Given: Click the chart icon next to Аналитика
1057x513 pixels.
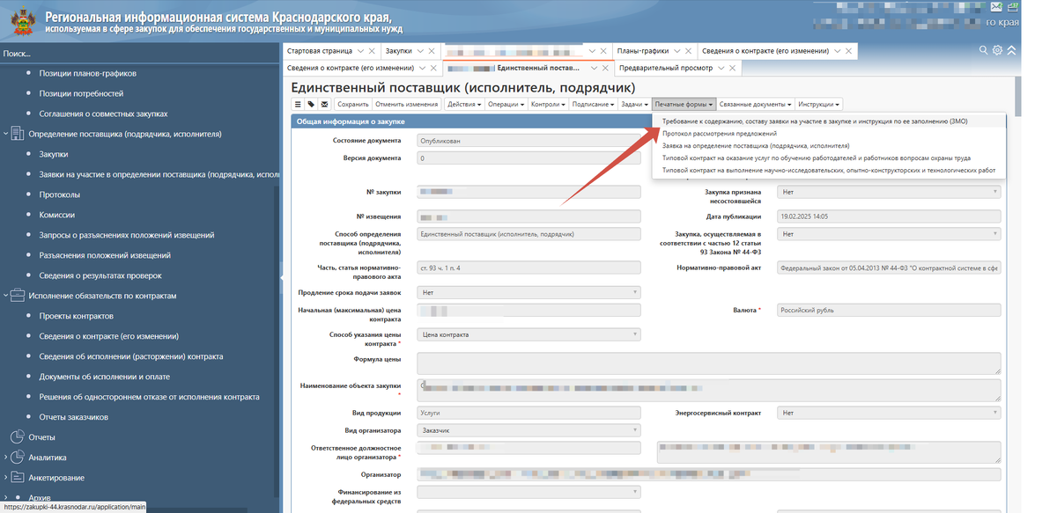Looking at the screenshot, I should coord(17,457).
